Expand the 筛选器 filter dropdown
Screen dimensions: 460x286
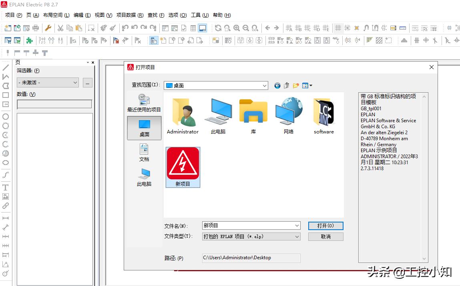point(75,83)
